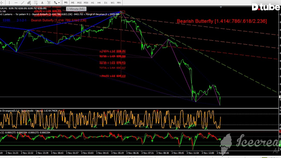Viewport: 281px width, 158px height.
Task: Switch chart to M1 timeframe
Action: tap(66, 3)
